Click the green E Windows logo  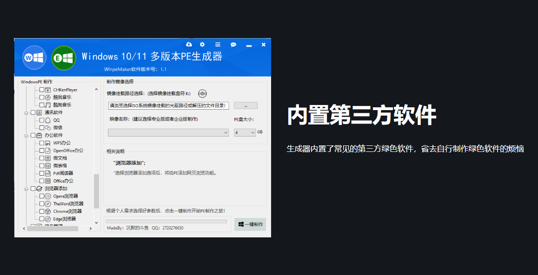click(x=64, y=58)
